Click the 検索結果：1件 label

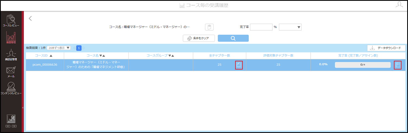click(x=36, y=48)
